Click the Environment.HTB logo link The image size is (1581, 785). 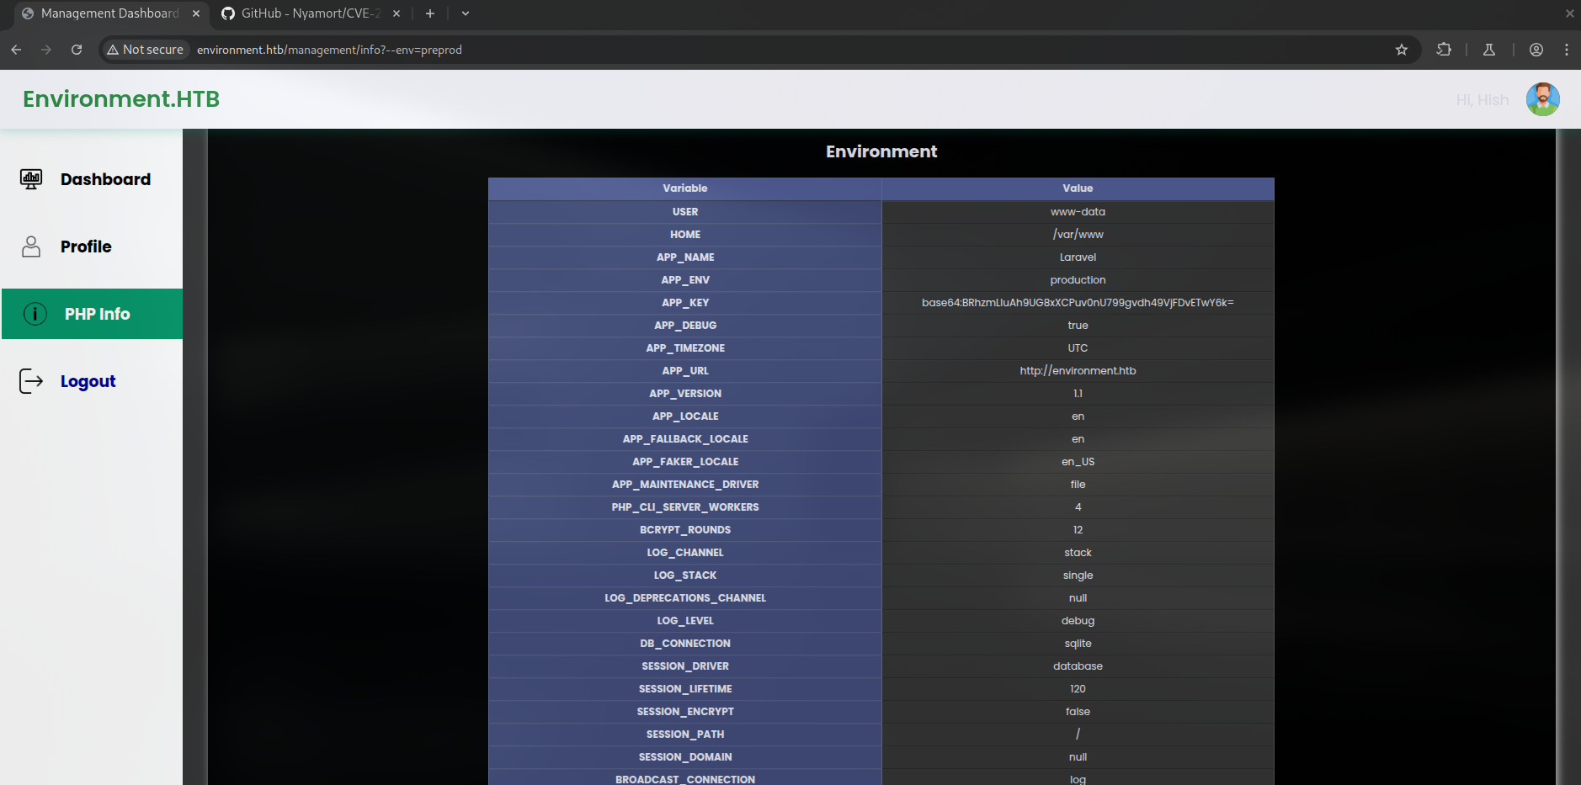pyautogui.click(x=121, y=99)
